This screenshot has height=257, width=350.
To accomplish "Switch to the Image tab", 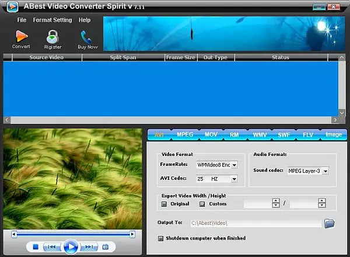I will click(x=334, y=134).
